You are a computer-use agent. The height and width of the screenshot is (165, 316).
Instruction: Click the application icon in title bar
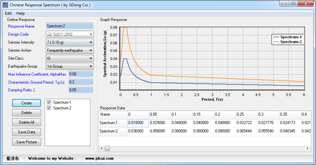click(5, 5)
